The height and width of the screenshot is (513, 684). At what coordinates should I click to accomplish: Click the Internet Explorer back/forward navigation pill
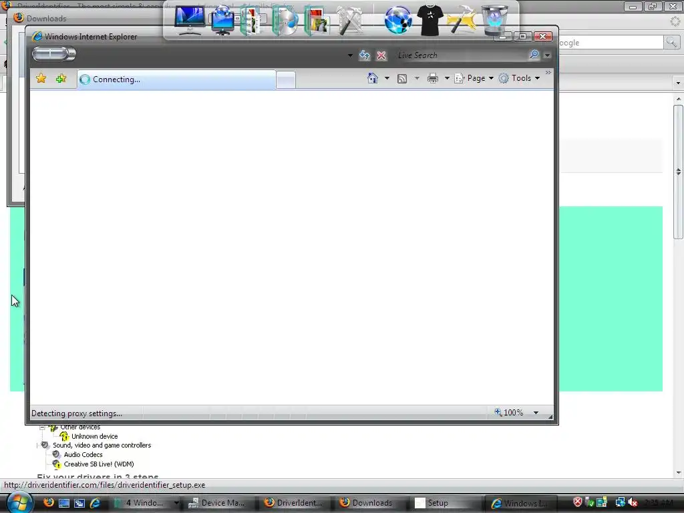click(x=53, y=53)
